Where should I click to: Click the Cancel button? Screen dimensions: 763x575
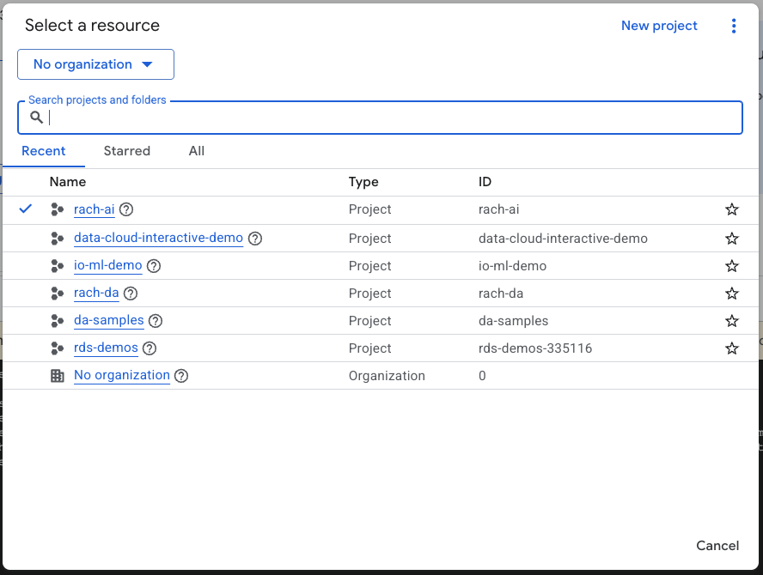coord(717,546)
